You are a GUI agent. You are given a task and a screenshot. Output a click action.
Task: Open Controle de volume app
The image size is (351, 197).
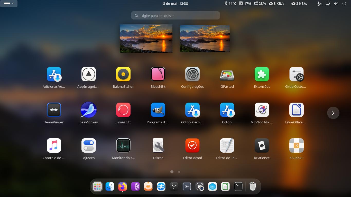(x=54, y=145)
